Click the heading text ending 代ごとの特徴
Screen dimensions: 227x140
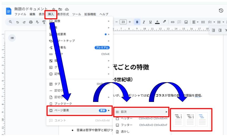click(131, 67)
